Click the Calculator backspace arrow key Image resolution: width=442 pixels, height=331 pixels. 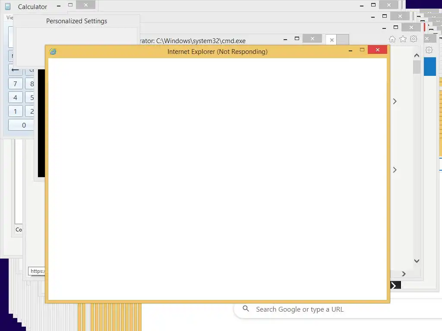(15, 70)
